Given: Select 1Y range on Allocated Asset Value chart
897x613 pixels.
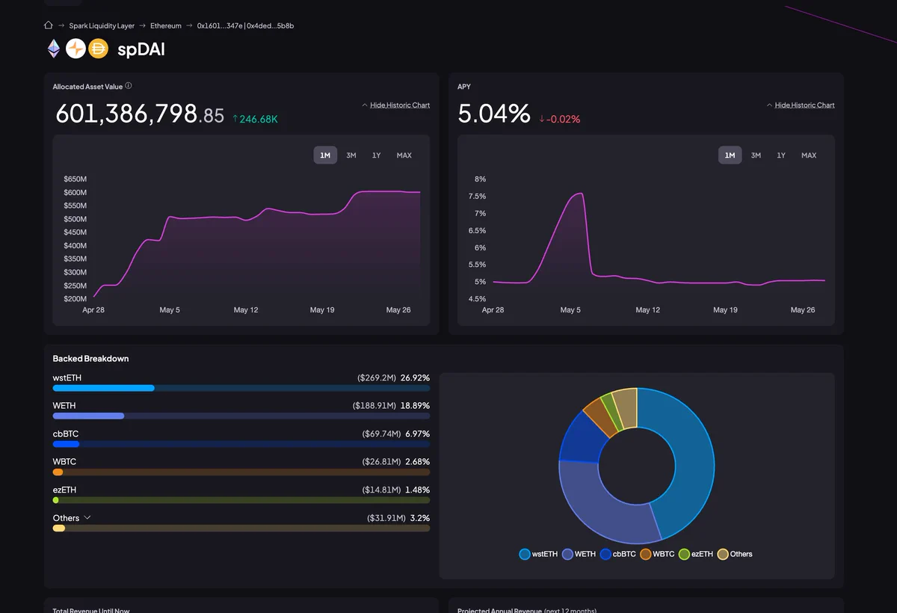Looking at the screenshot, I should point(377,155).
